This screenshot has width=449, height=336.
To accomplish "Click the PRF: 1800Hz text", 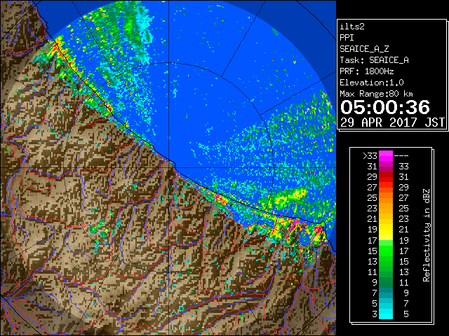I will [366, 71].
